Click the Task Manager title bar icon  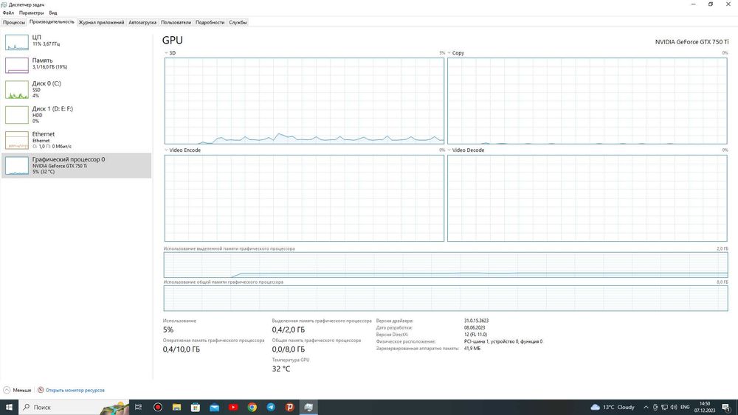tap(4, 4)
